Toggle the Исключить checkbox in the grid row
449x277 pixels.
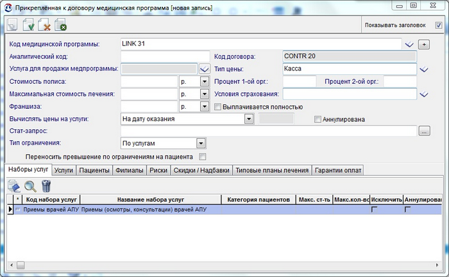(374, 209)
